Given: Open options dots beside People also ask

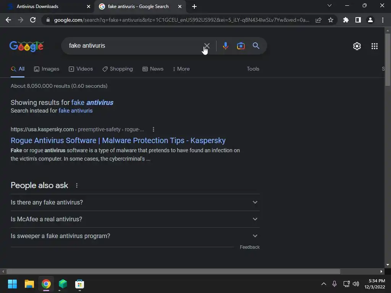Looking at the screenshot, I should [x=76, y=185].
